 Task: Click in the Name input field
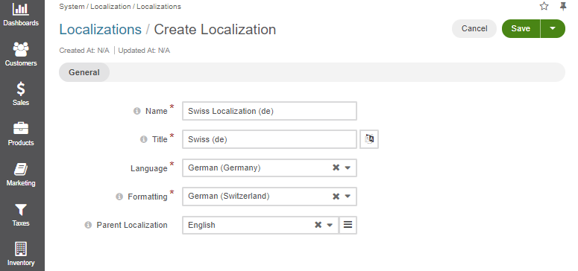pos(269,111)
